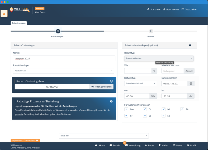The image size is (208, 150).
Task: Expand the Datumstyp dropdown
Action: click(x=140, y=84)
